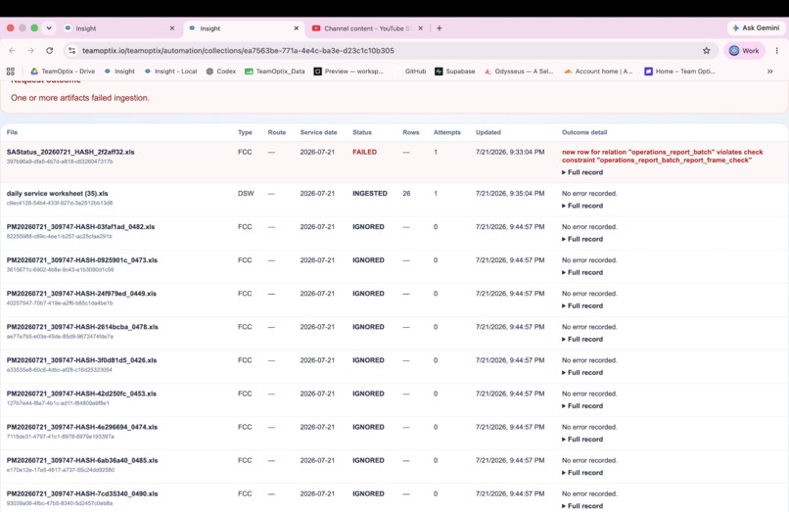Open the TeamOptix_Data bookmark
The width and height of the screenshot is (789, 512).
click(x=275, y=71)
